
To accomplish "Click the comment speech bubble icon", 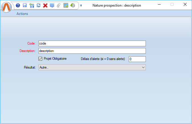I will click(x=52, y=5).
